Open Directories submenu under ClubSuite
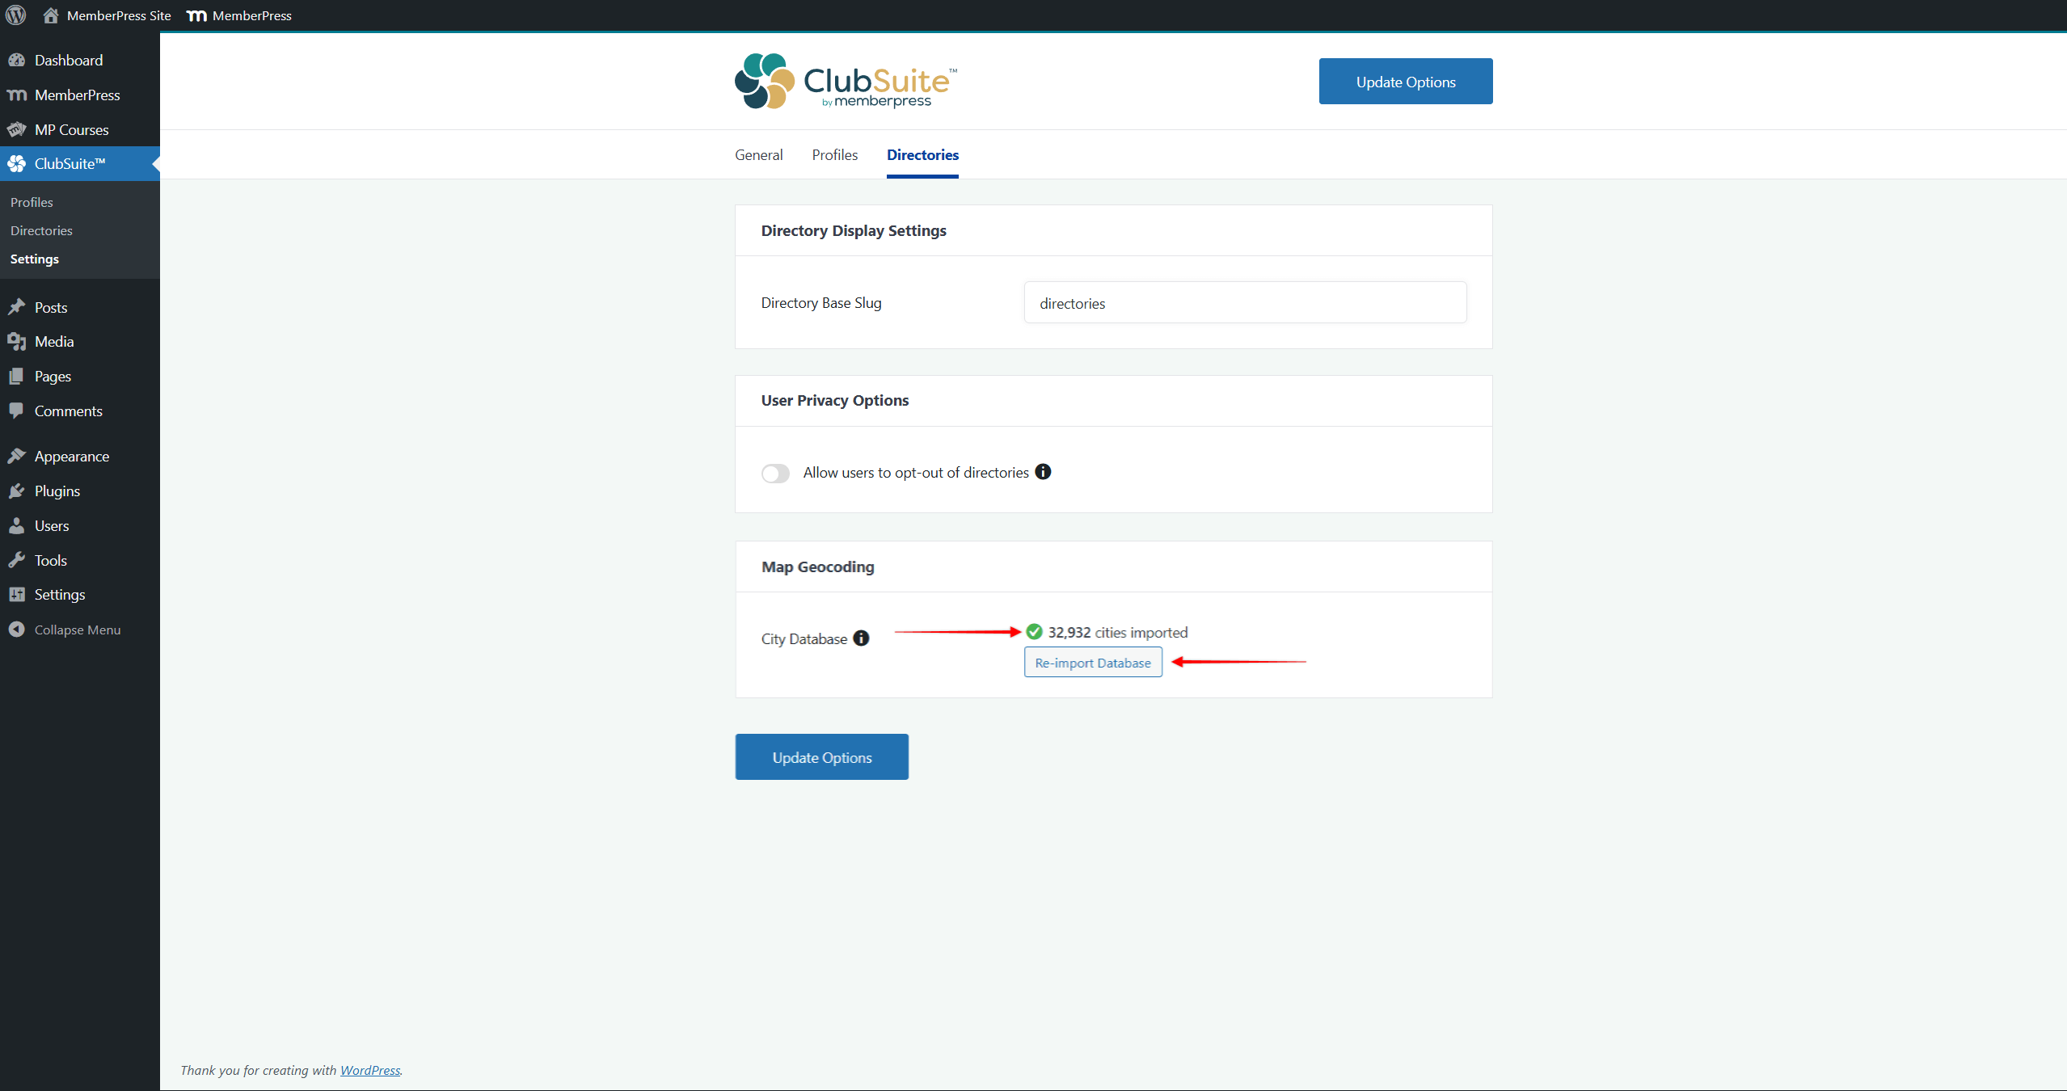This screenshot has height=1091, width=2067. coord(41,230)
